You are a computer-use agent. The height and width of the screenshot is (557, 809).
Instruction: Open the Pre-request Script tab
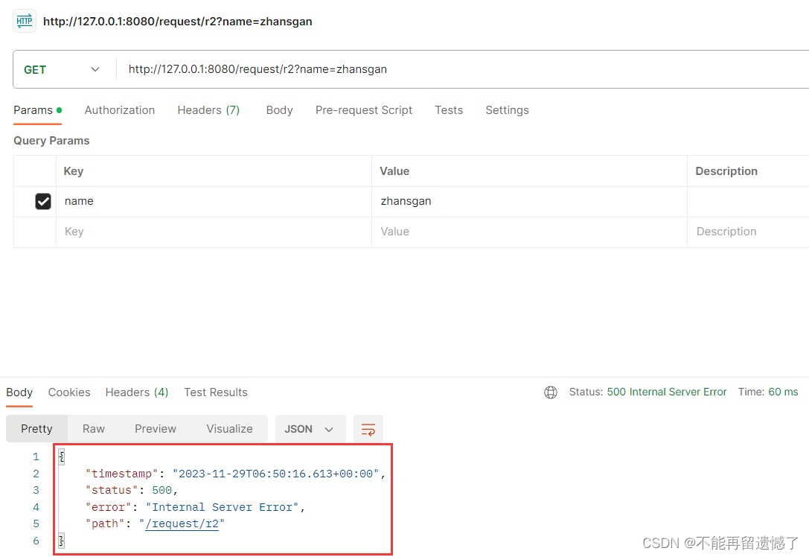[364, 110]
